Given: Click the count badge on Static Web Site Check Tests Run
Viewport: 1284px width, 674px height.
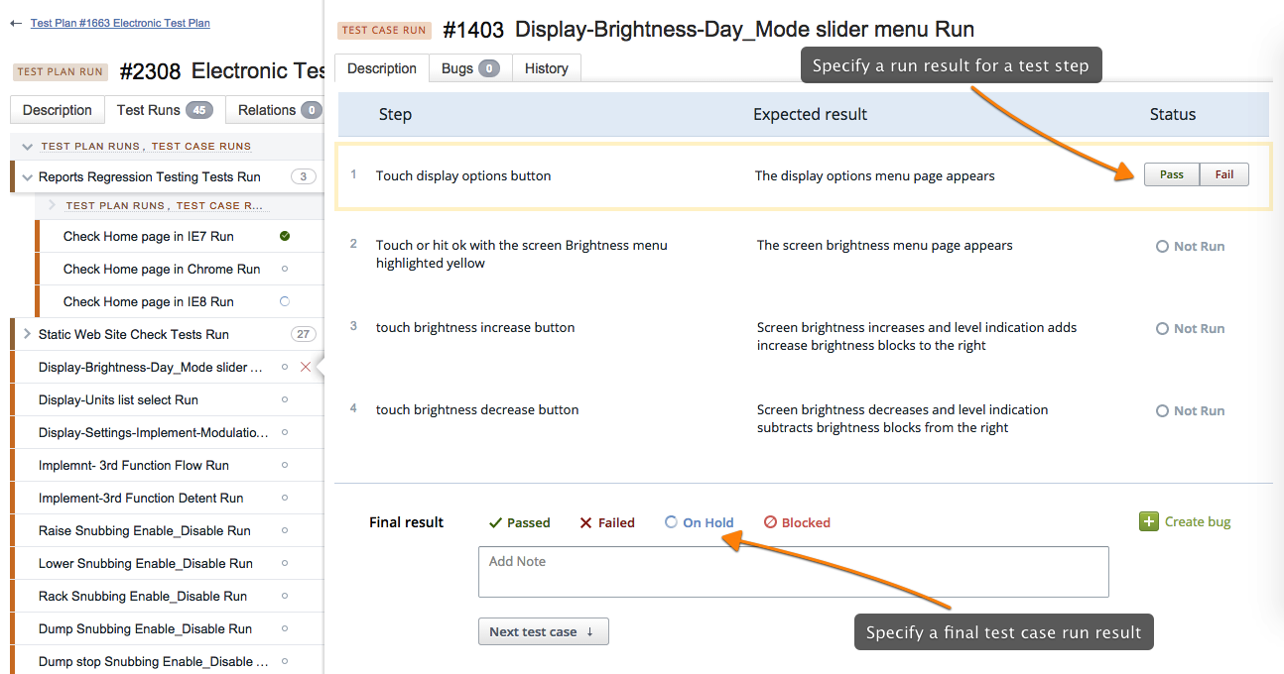Looking at the screenshot, I should (x=303, y=334).
